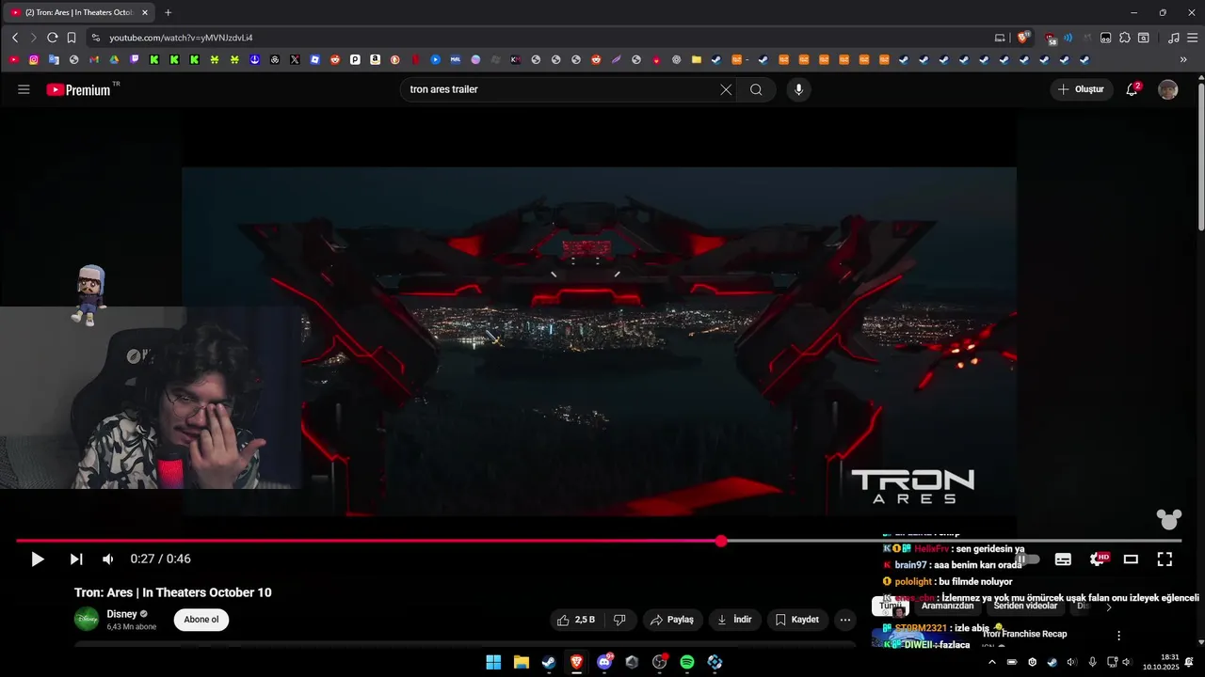Open Steam from the taskbar
1205x677 pixels.
549,662
